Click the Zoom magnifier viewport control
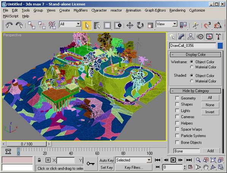Viewport: 227px width, 173px height. click(198, 160)
